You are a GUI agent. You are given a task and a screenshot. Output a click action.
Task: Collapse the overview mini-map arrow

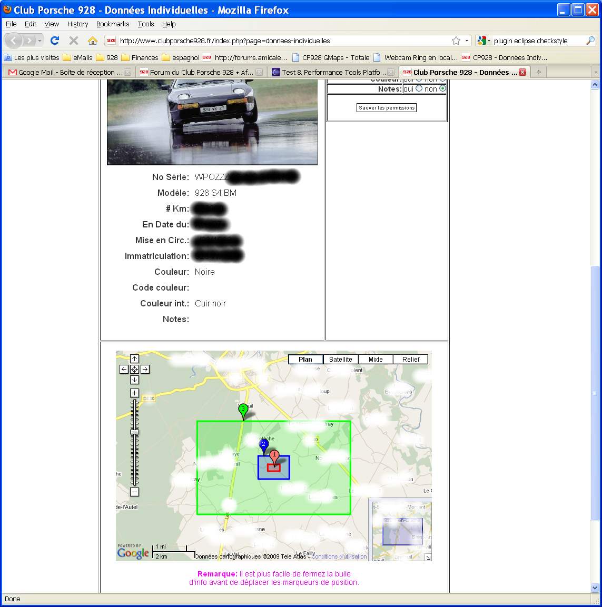[x=428, y=558]
